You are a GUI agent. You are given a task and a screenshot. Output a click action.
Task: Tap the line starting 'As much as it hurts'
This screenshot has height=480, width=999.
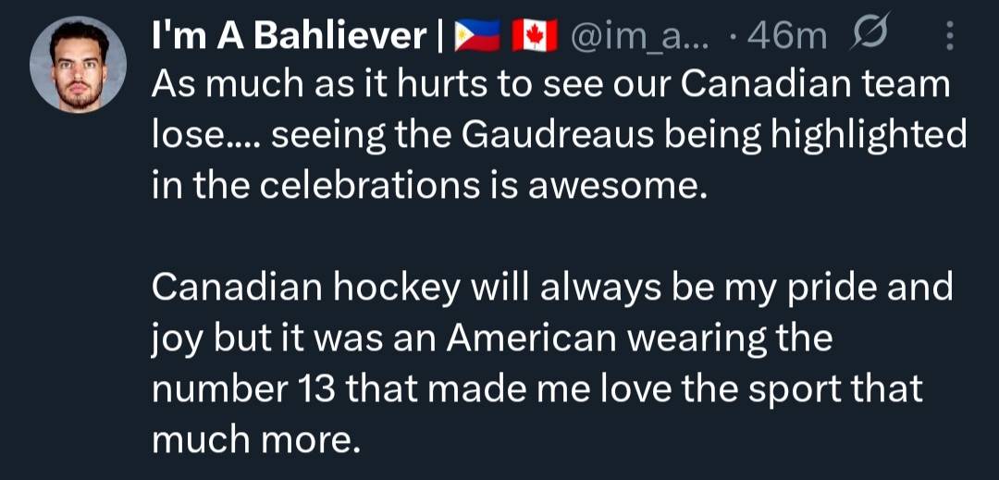pyautogui.click(x=550, y=86)
